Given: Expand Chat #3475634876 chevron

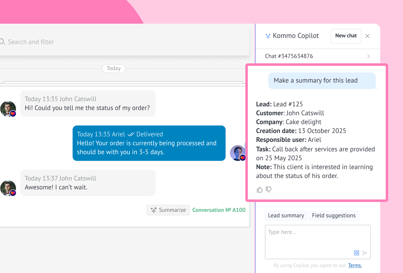Looking at the screenshot, I should pyautogui.click(x=368, y=56).
